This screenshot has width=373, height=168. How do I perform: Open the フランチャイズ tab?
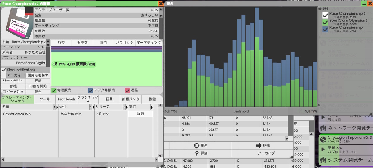[x=88, y=99]
